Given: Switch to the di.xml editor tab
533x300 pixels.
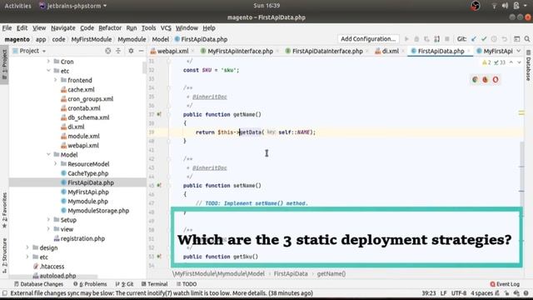Looking at the screenshot, I should point(390,51).
